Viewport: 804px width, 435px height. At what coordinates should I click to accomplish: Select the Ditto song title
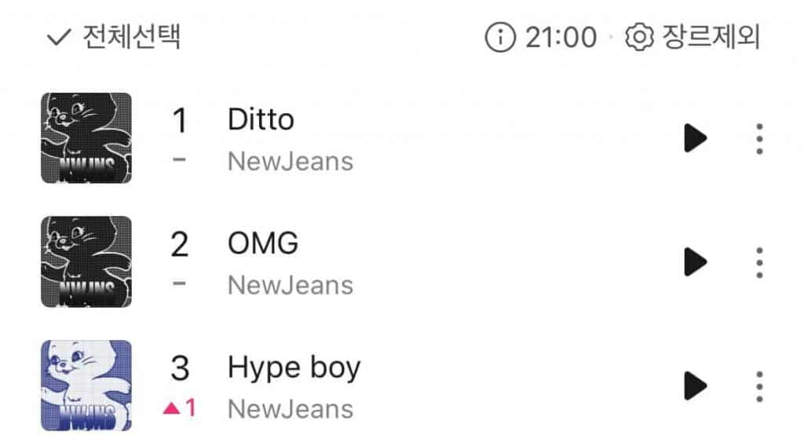tap(261, 120)
